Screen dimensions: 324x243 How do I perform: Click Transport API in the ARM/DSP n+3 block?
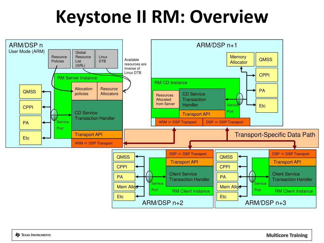292,162
